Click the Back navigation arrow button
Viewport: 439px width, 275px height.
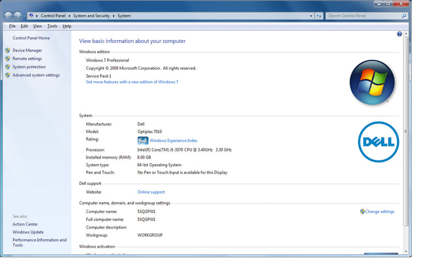8,16
